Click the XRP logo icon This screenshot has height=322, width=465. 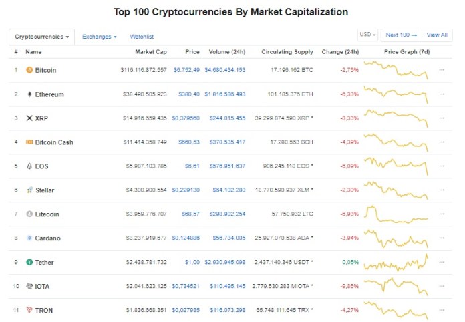tap(29, 118)
